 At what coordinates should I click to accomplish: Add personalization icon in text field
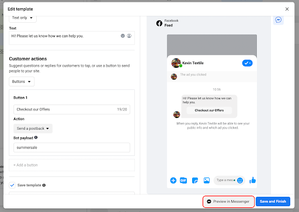129,36
